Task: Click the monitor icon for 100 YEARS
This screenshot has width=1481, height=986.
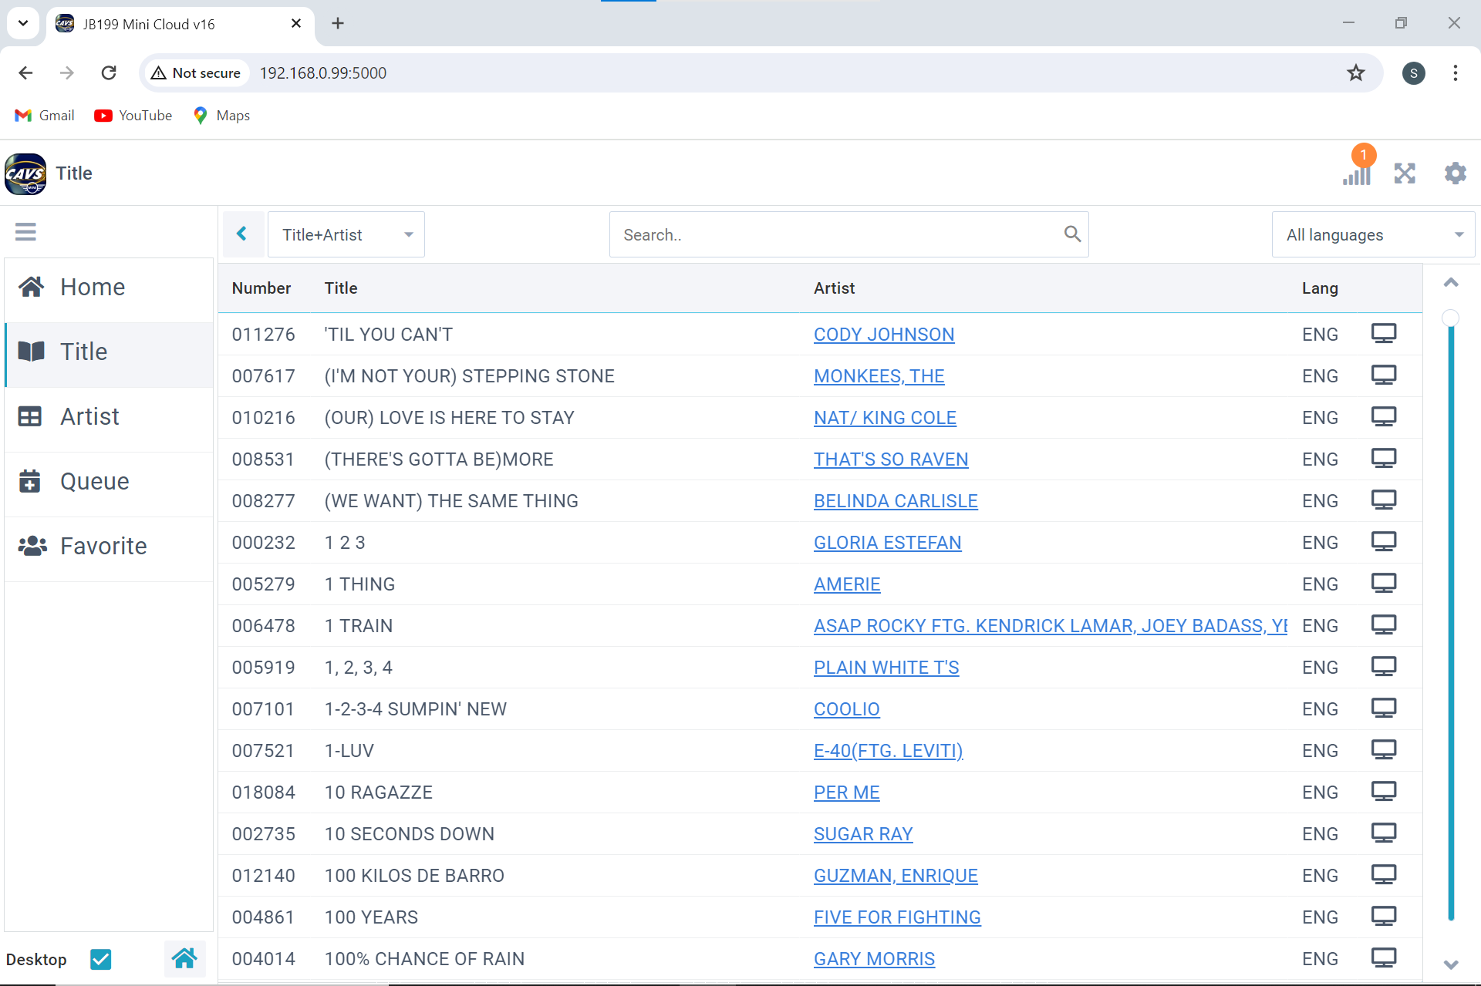Action: pyautogui.click(x=1383, y=917)
